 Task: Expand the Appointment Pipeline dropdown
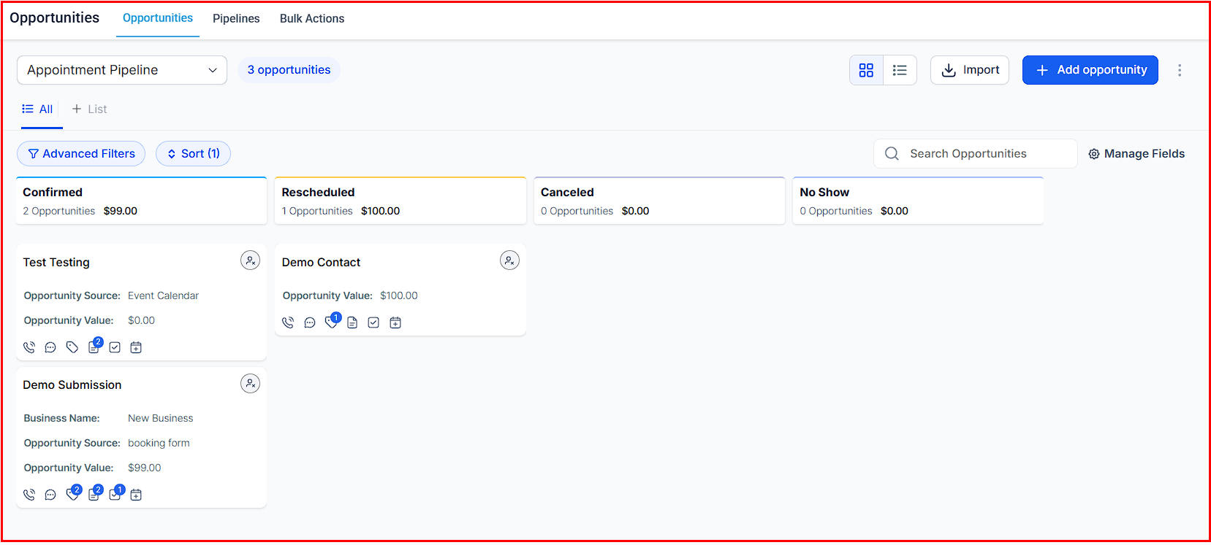(x=122, y=70)
